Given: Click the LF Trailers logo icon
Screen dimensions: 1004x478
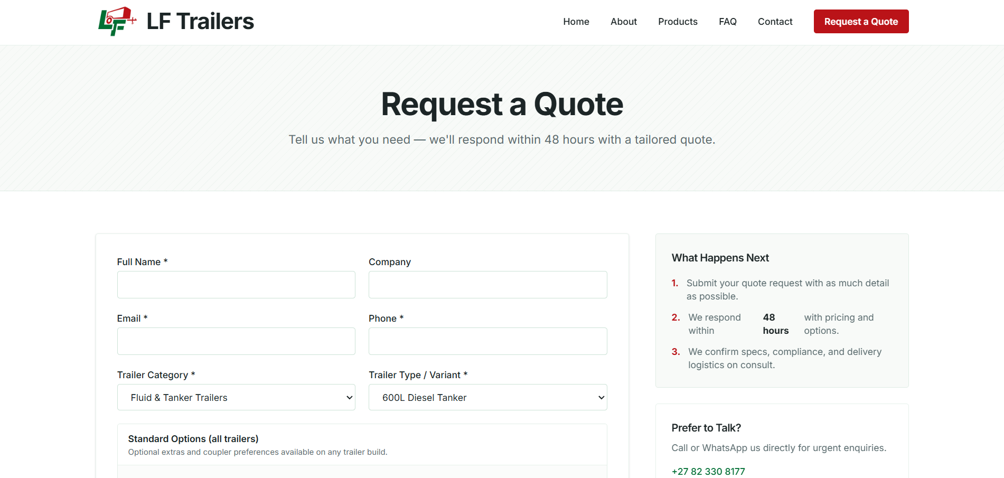Looking at the screenshot, I should (x=117, y=21).
